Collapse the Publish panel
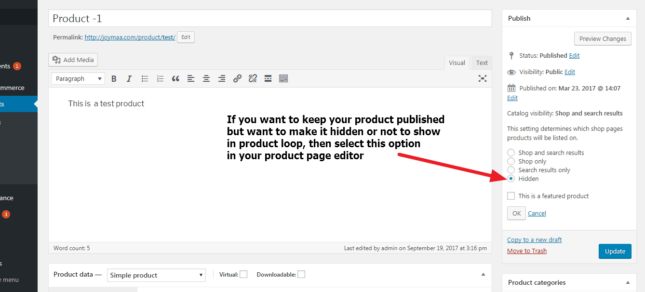Image resolution: width=645 pixels, height=292 pixels. point(628,18)
